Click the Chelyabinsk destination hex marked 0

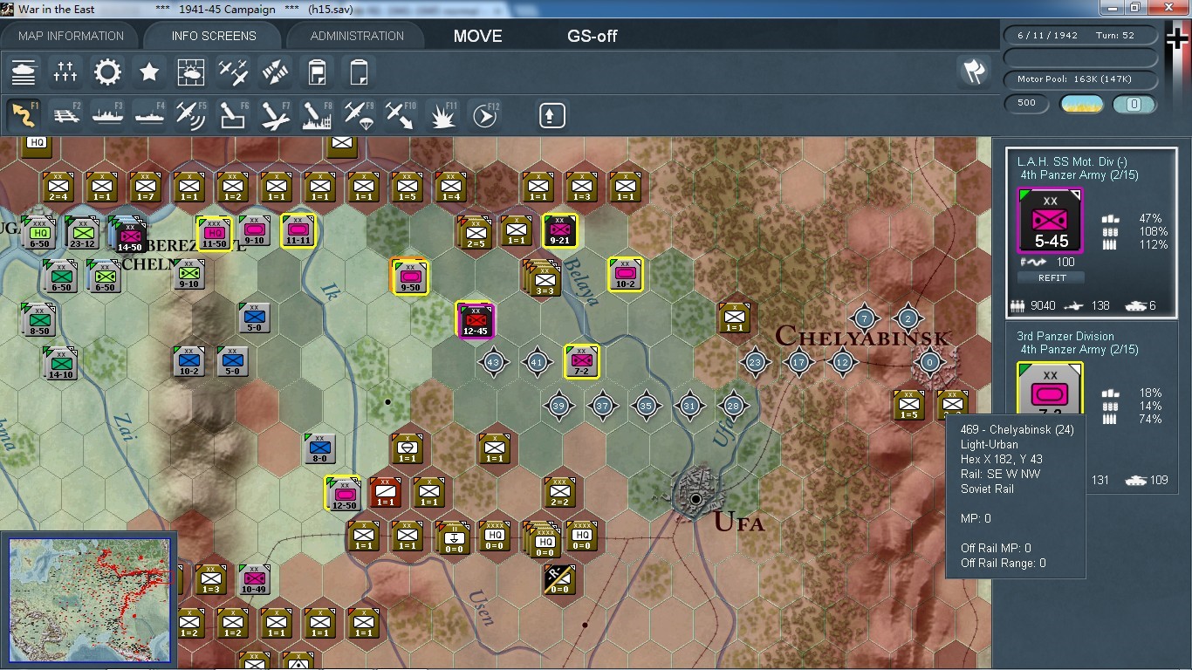(x=929, y=362)
